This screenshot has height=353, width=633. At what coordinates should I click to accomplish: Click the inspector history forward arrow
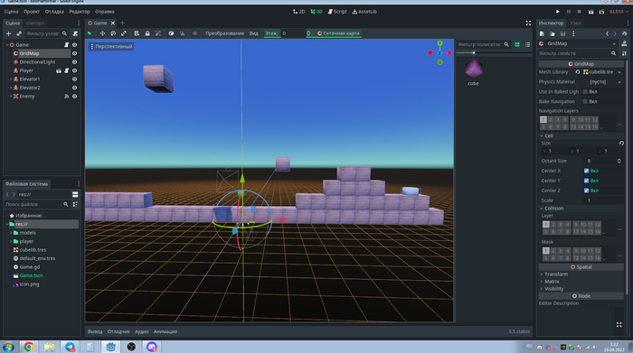[615, 33]
